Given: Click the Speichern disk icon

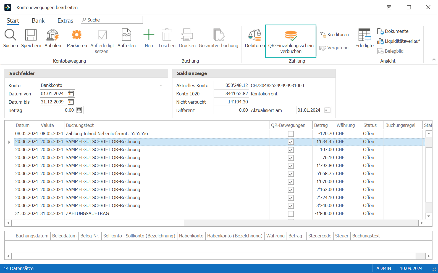Looking at the screenshot, I should pyautogui.click(x=31, y=35).
